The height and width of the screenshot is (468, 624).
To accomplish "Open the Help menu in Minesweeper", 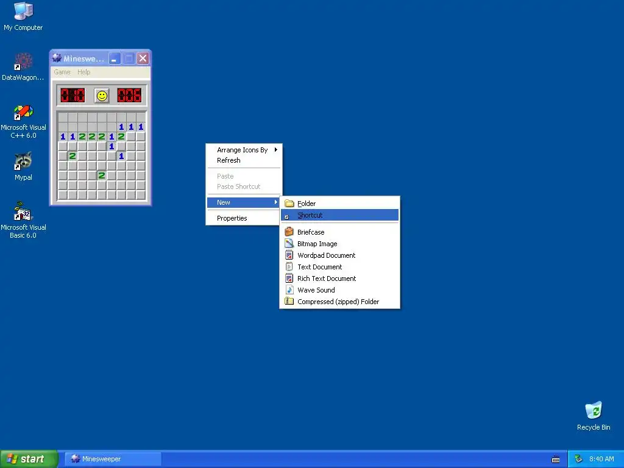I will 83,72.
